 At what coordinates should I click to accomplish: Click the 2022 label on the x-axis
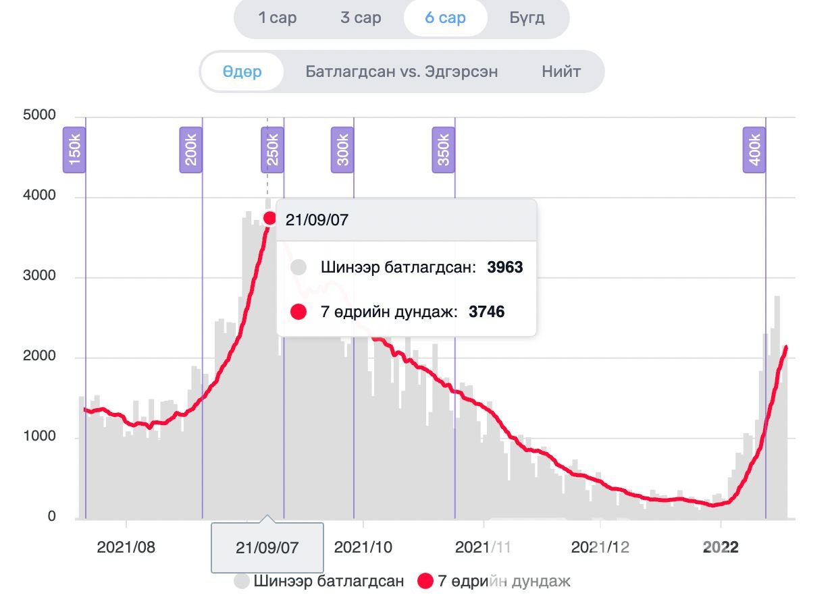[x=721, y=547]
